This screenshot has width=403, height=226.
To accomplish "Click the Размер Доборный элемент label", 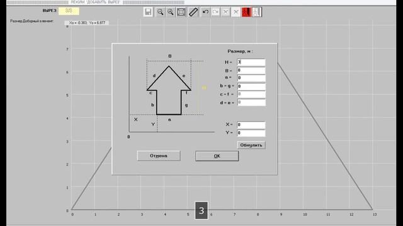I will [32, 21].
